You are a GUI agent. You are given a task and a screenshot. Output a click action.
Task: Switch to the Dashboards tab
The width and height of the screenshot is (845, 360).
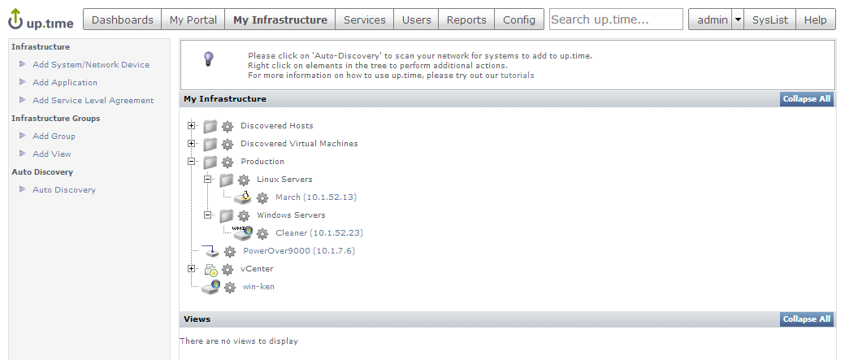pyautogui.click(x=122, y=20)
